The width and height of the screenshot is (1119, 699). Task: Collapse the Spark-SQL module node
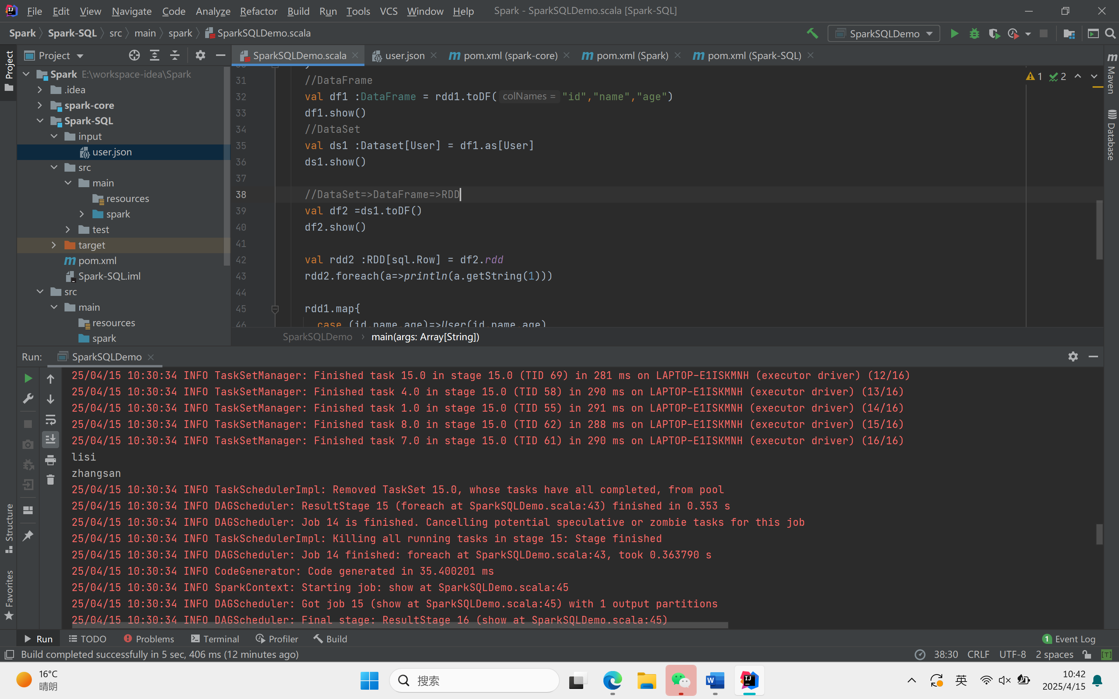point(40,121)
